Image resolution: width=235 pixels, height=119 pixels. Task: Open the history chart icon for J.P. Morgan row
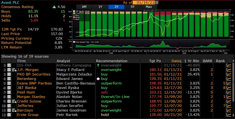pos(229,70)
